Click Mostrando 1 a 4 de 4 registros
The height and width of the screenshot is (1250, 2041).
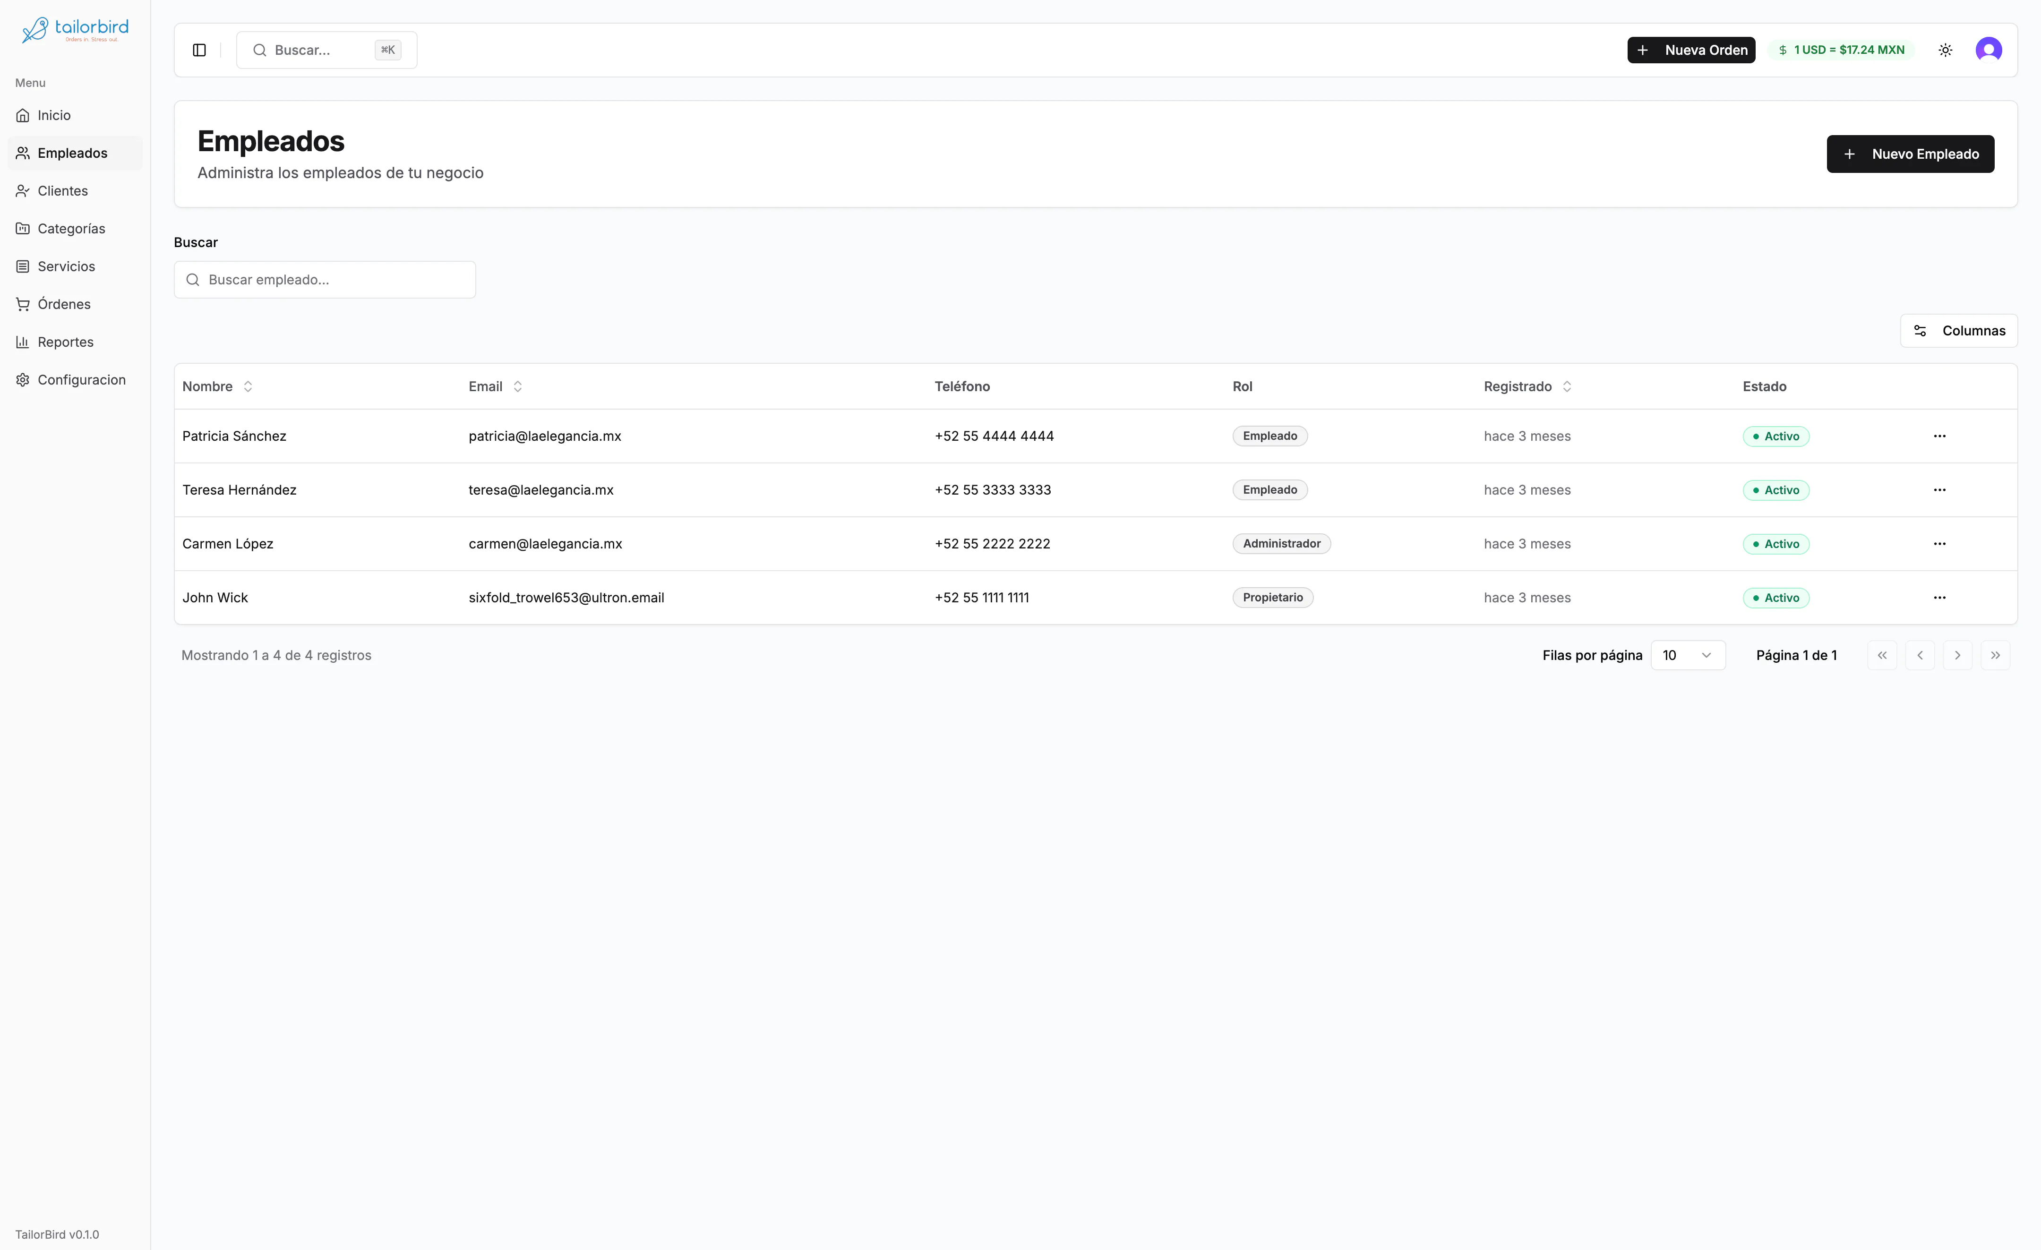(276, 655)
